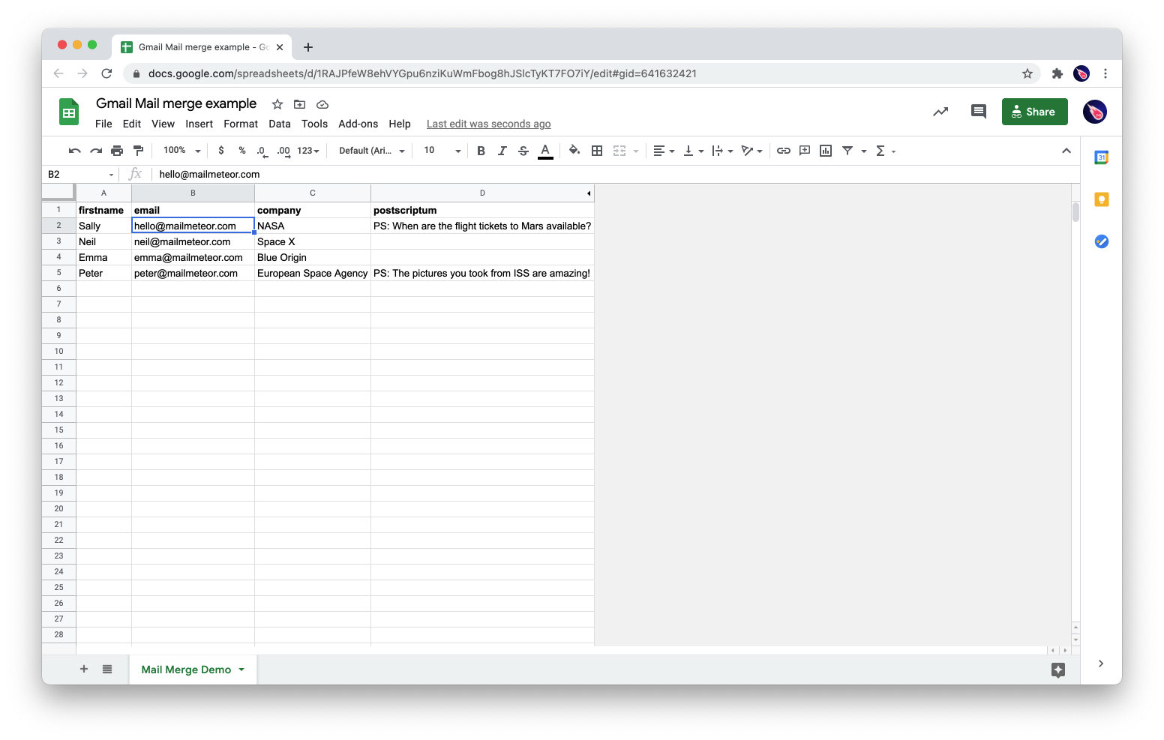
Task: Check the cloud document status icon
Action: (x=322, y=104)
